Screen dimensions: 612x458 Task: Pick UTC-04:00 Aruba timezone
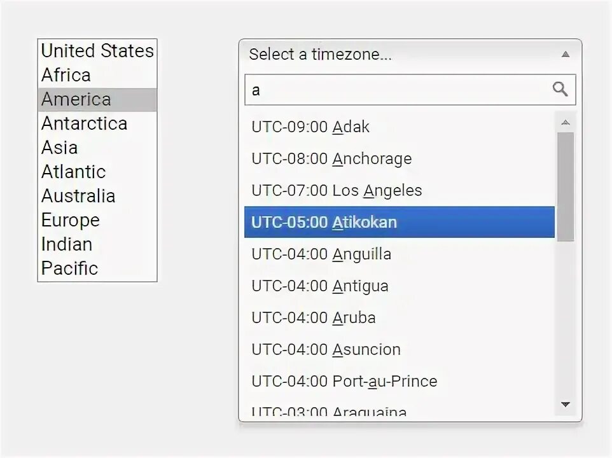tap(313, 318)
